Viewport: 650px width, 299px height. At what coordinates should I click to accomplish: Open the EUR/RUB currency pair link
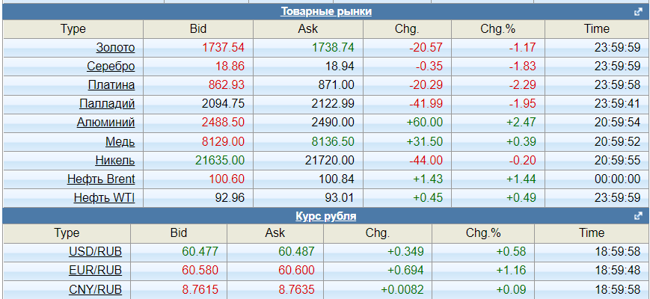pos(95,271)
